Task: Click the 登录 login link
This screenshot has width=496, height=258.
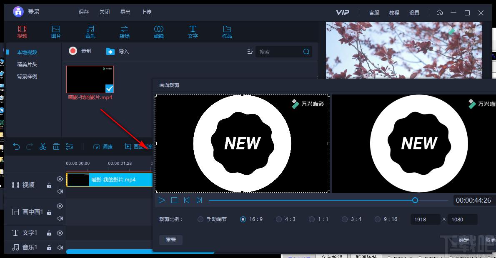Action: click(34, 12)
